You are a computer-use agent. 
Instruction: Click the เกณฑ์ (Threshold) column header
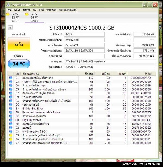coord(119,74)
